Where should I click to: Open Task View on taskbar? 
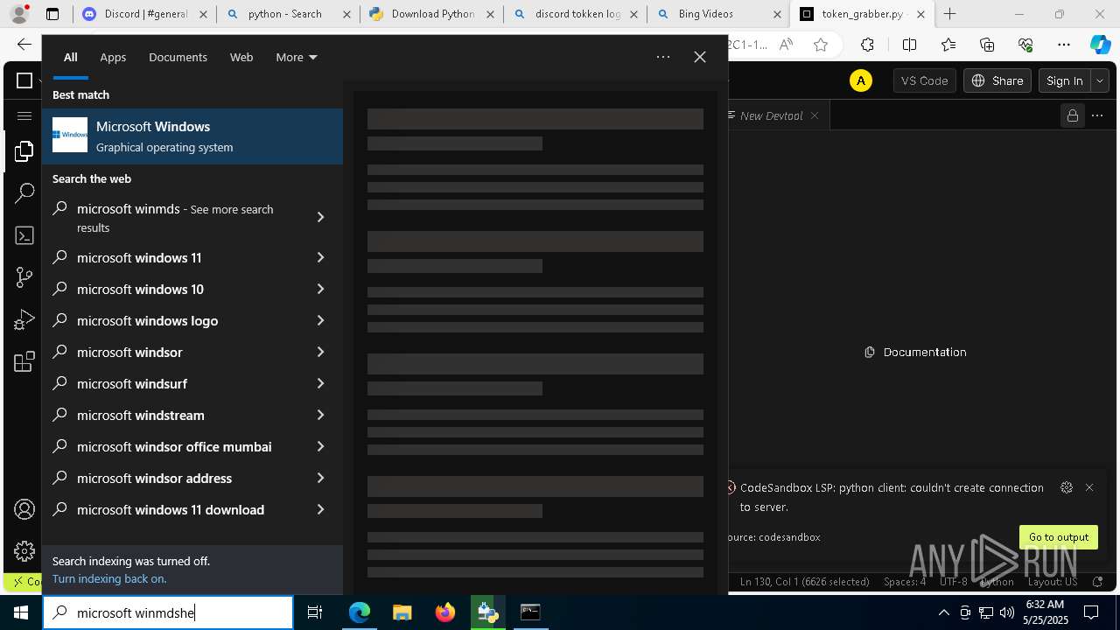(x=315, y=612)
